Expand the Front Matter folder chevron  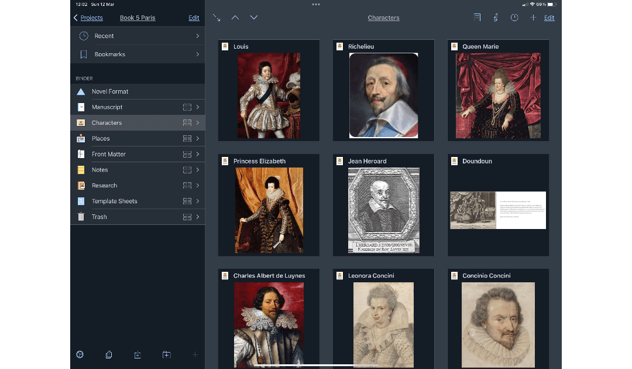coord(198,154)
